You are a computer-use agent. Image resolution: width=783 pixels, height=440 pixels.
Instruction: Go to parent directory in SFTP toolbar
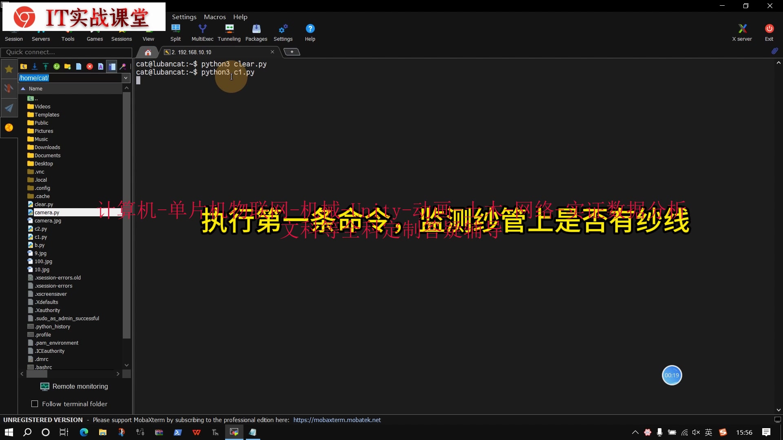pos(24,66)
